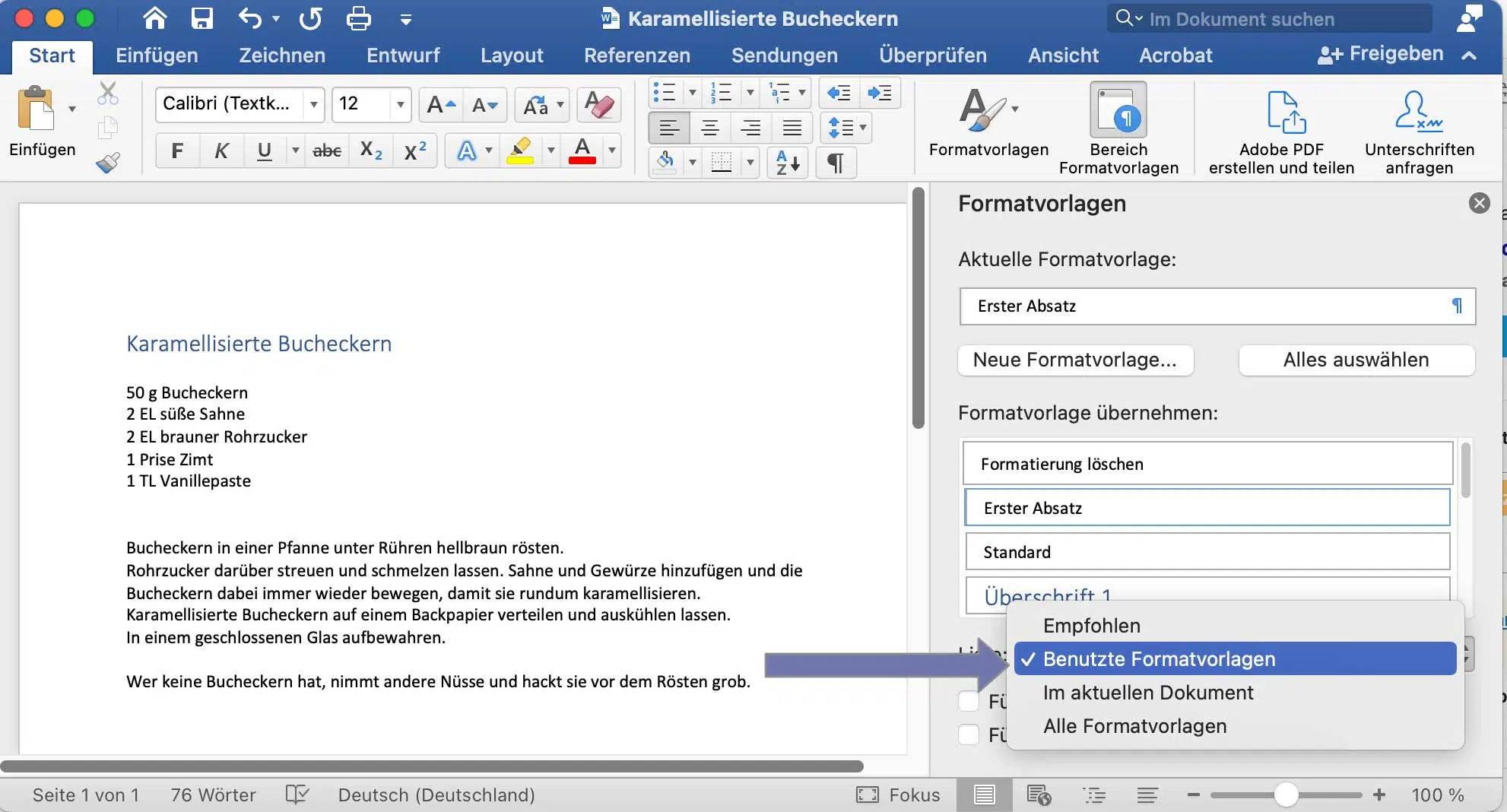Image resolution: width=1507 pixels, height=812 pixels.
Task: Open the Layout ribbon tab
Action: [512, 55]
